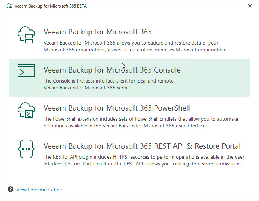259x201 pixels.
Task: Select Veeam Backup for Microsoft 365 heading
Action: pyautogui.click(x=97, y=32)
